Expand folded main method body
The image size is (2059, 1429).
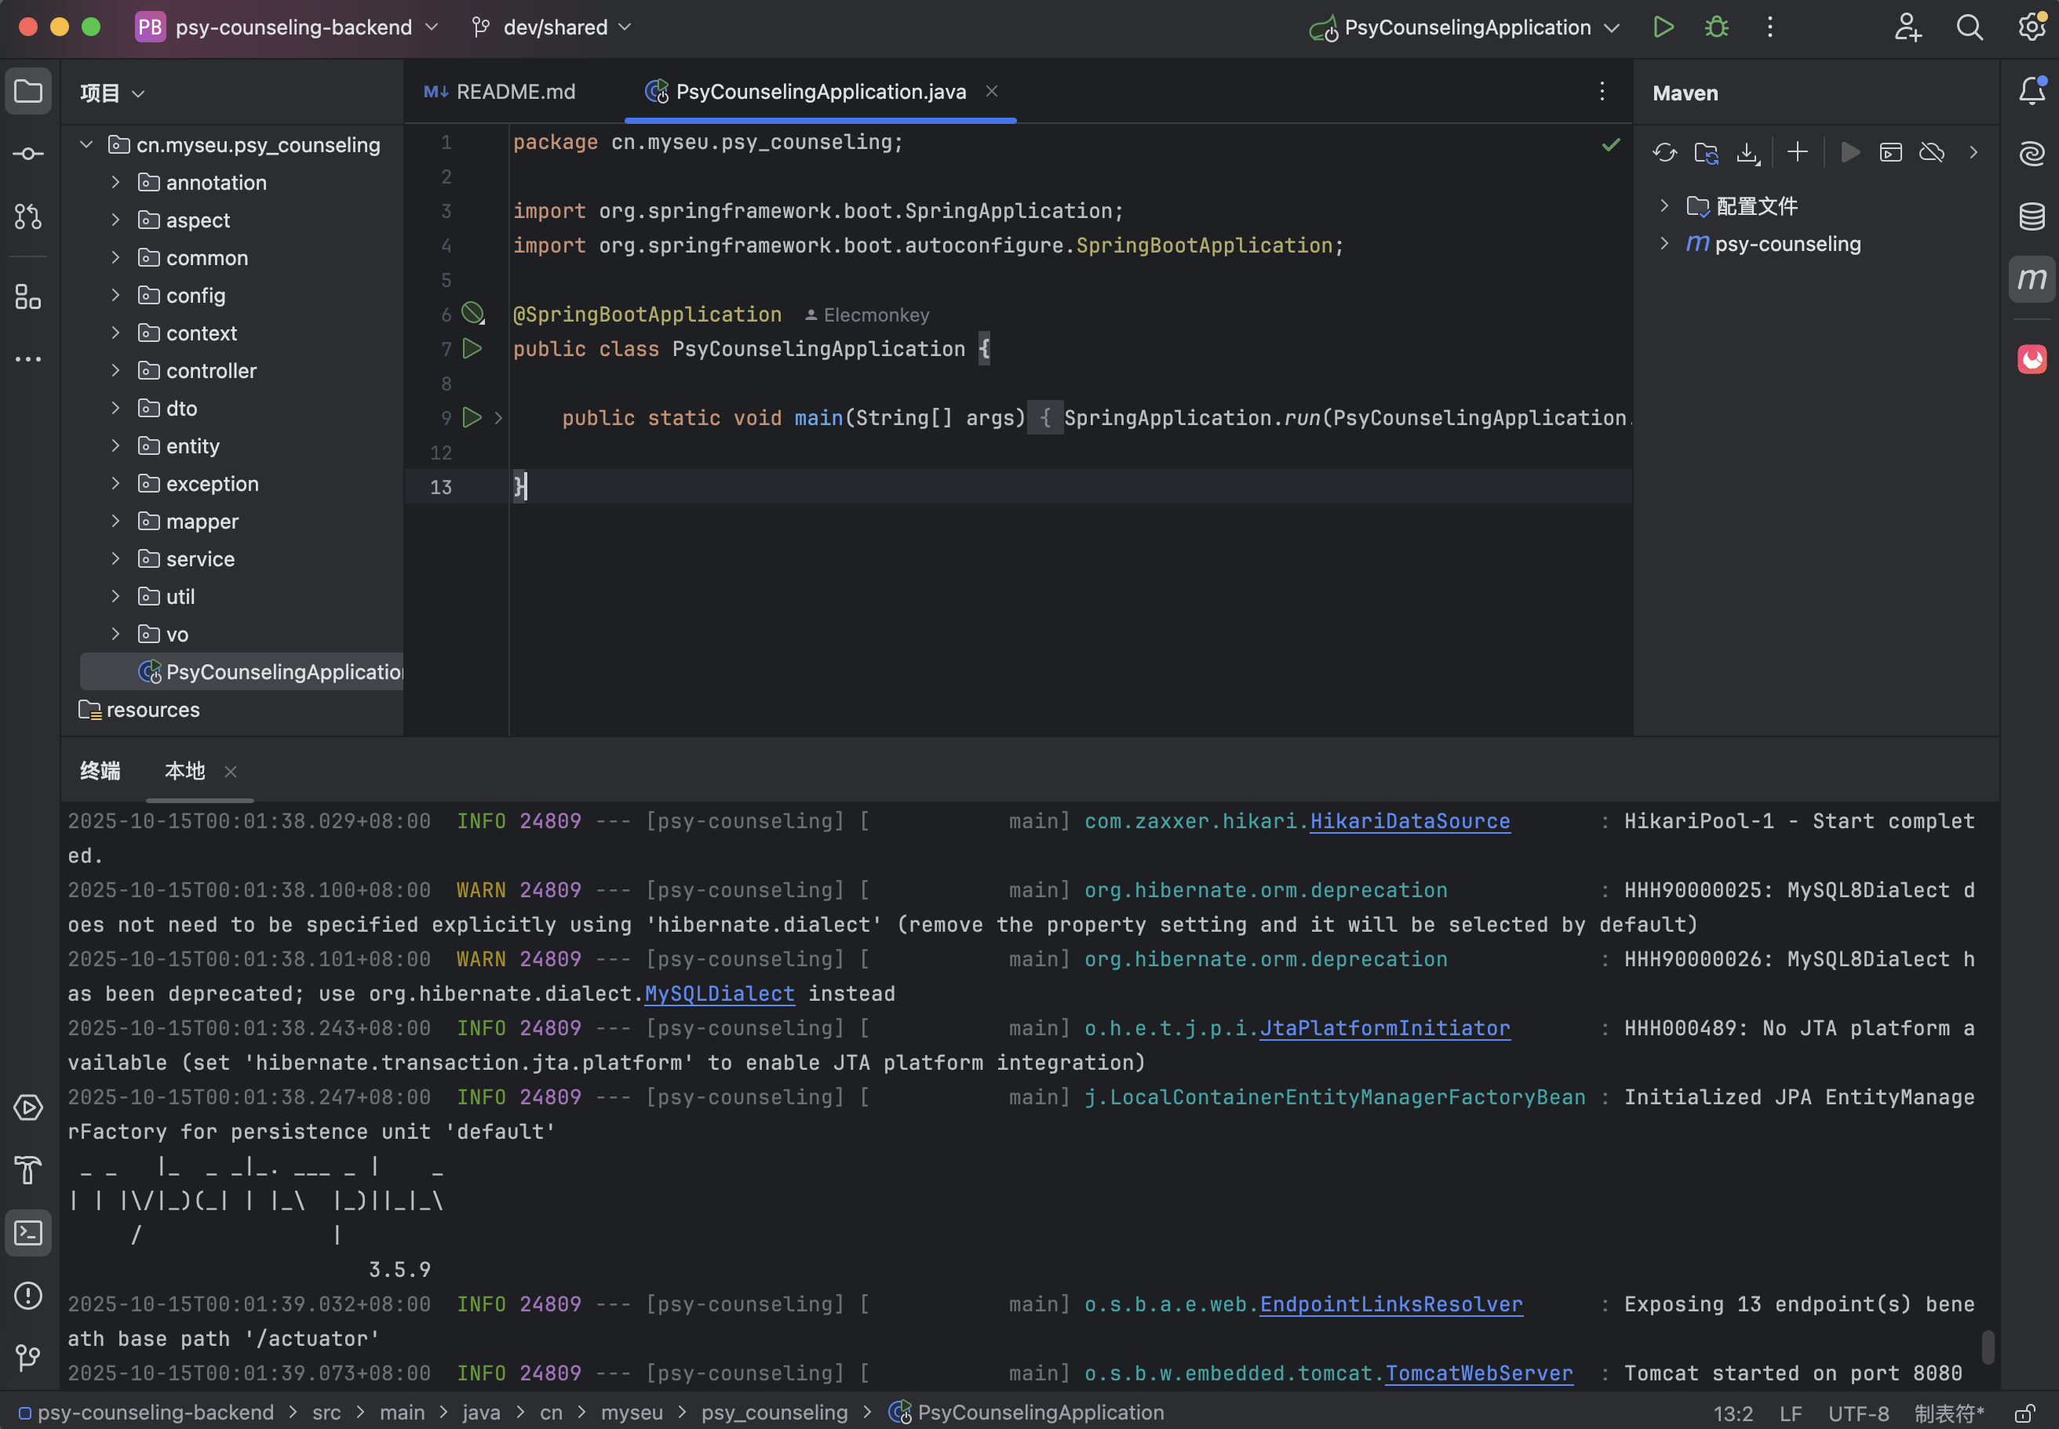pyautogui.click(x=499, y=418)
